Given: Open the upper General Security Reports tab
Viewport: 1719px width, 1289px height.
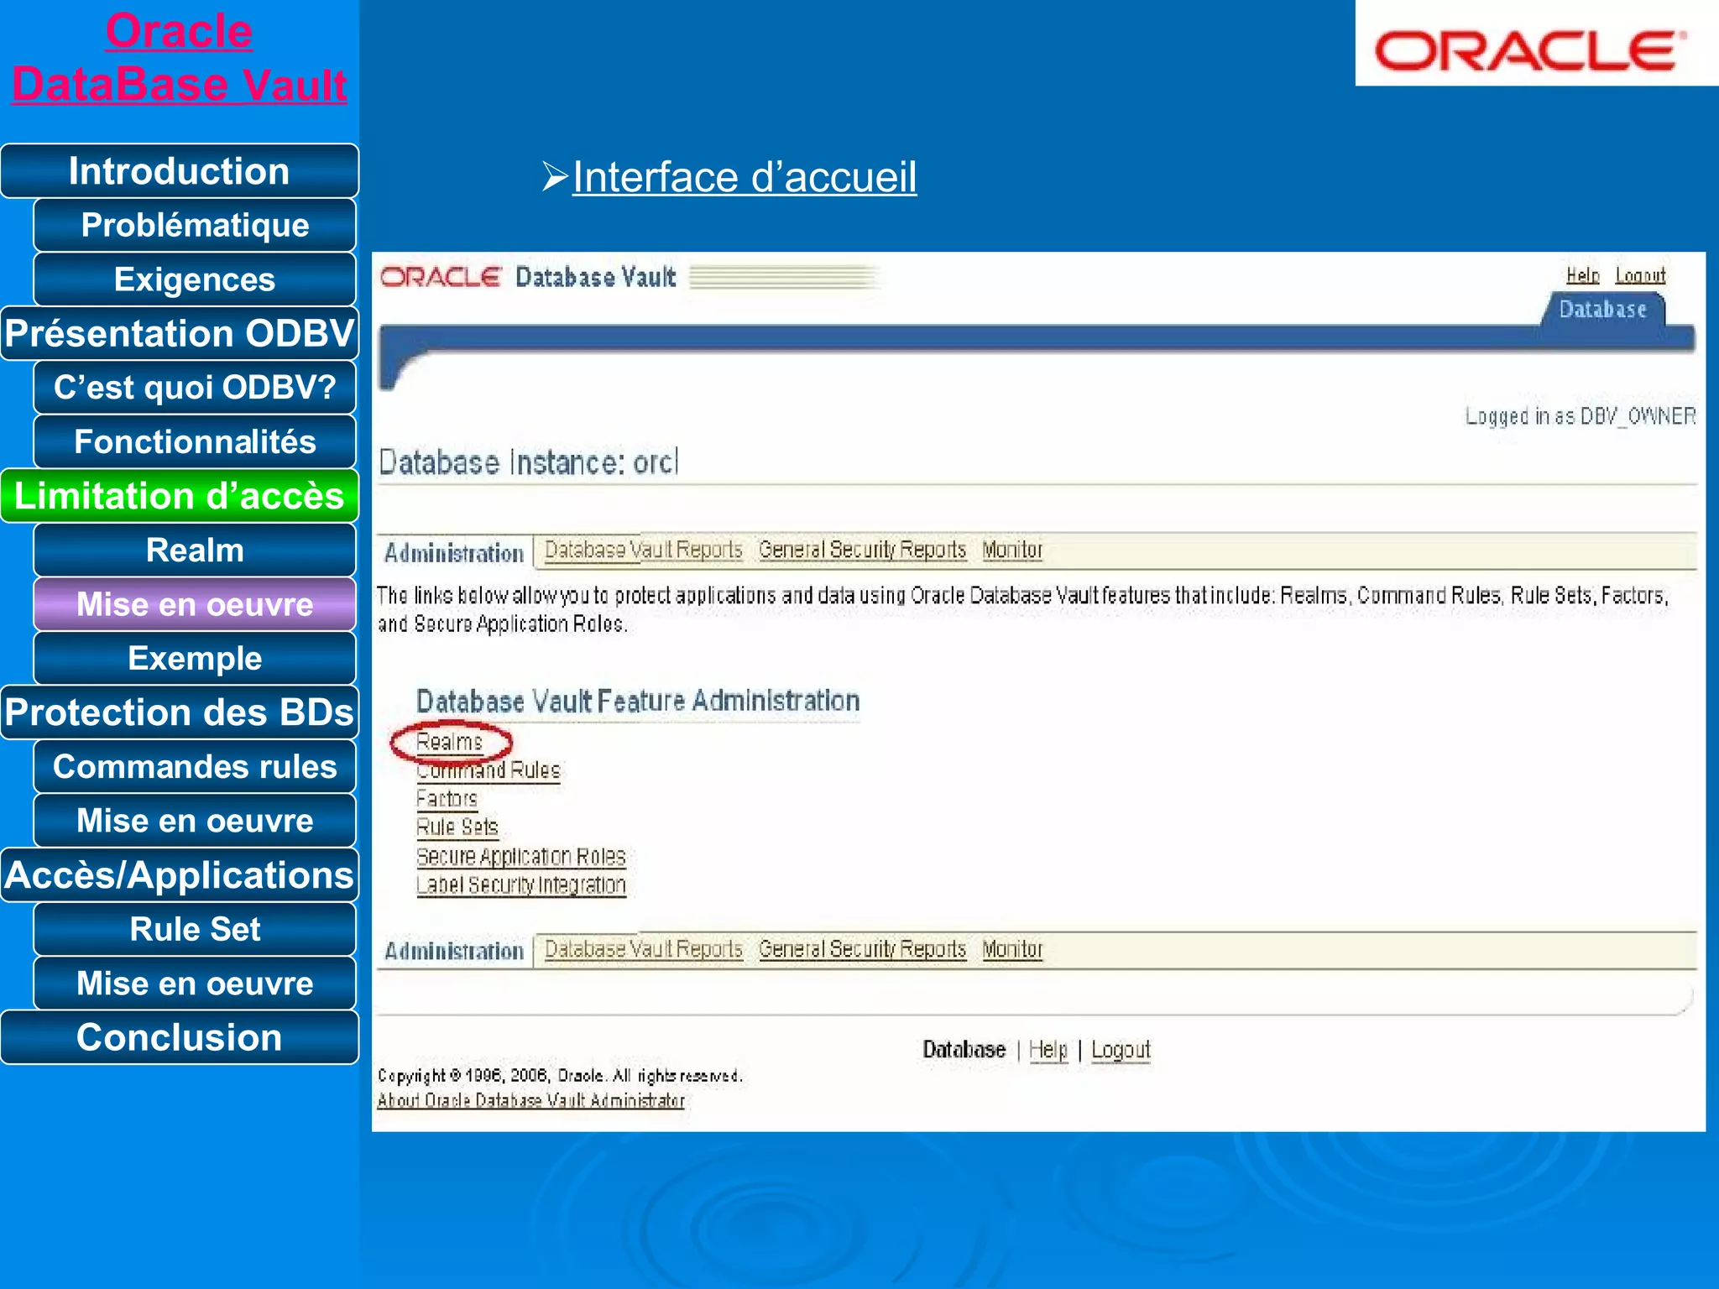Looking at the screenshot, I should click(862, 551).
